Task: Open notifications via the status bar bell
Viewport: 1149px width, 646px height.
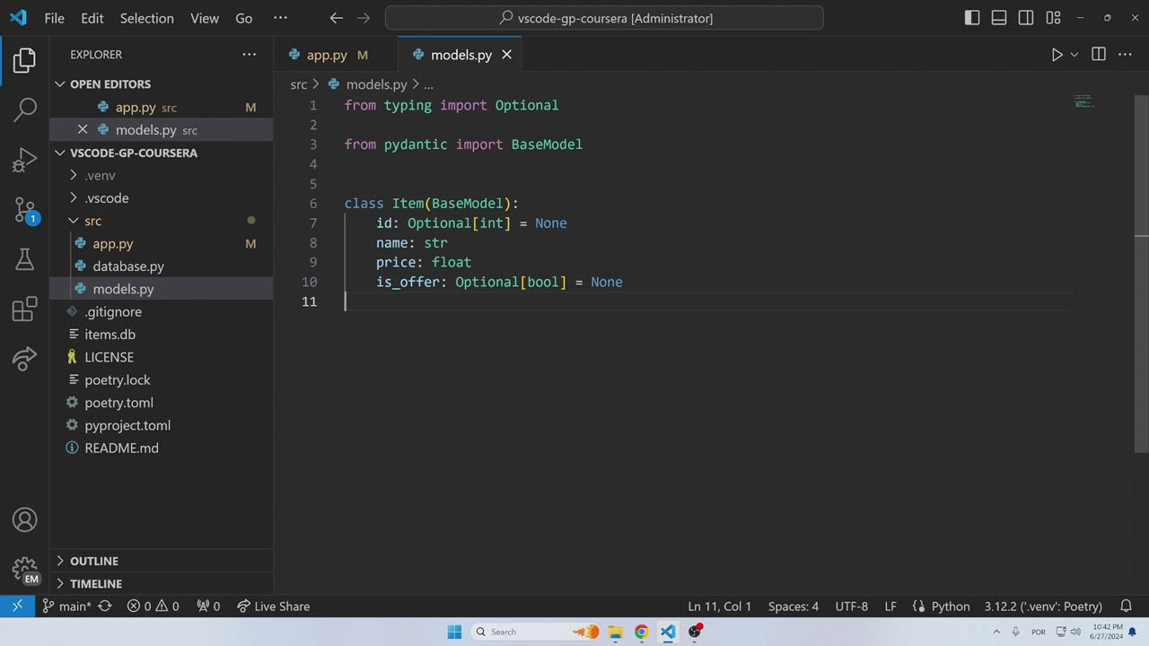Action: coord(1126,606)
